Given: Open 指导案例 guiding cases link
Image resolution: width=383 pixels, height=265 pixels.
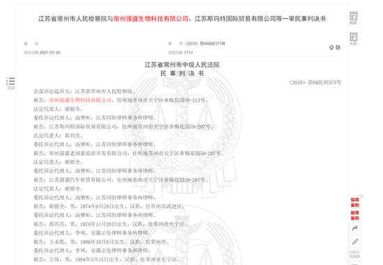Looking at the screenshot, I should 355,202.
